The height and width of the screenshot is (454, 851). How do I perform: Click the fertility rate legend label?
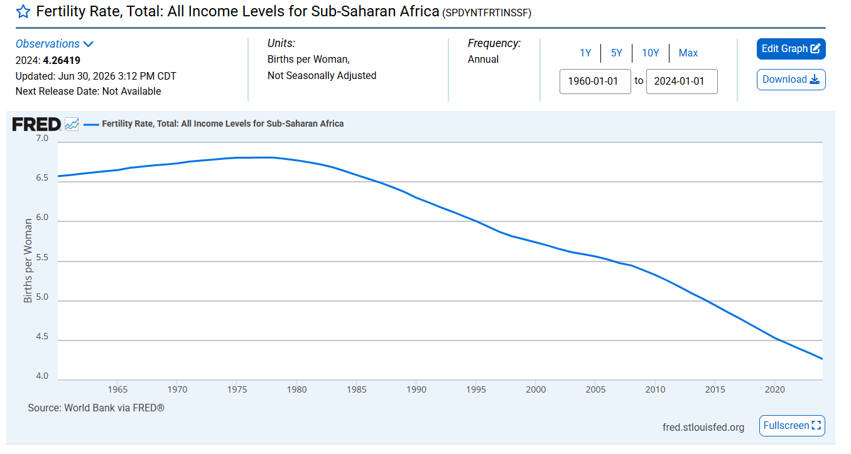[223, 124]
